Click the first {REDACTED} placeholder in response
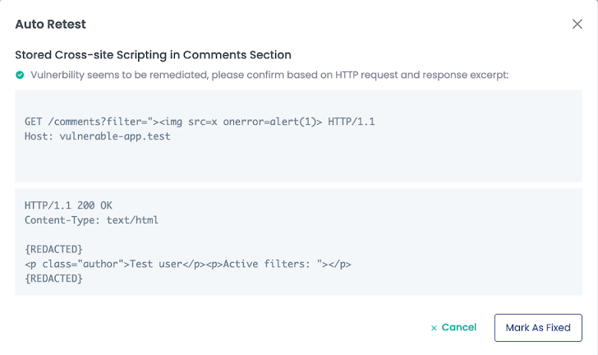 click(x=53, y=249)
